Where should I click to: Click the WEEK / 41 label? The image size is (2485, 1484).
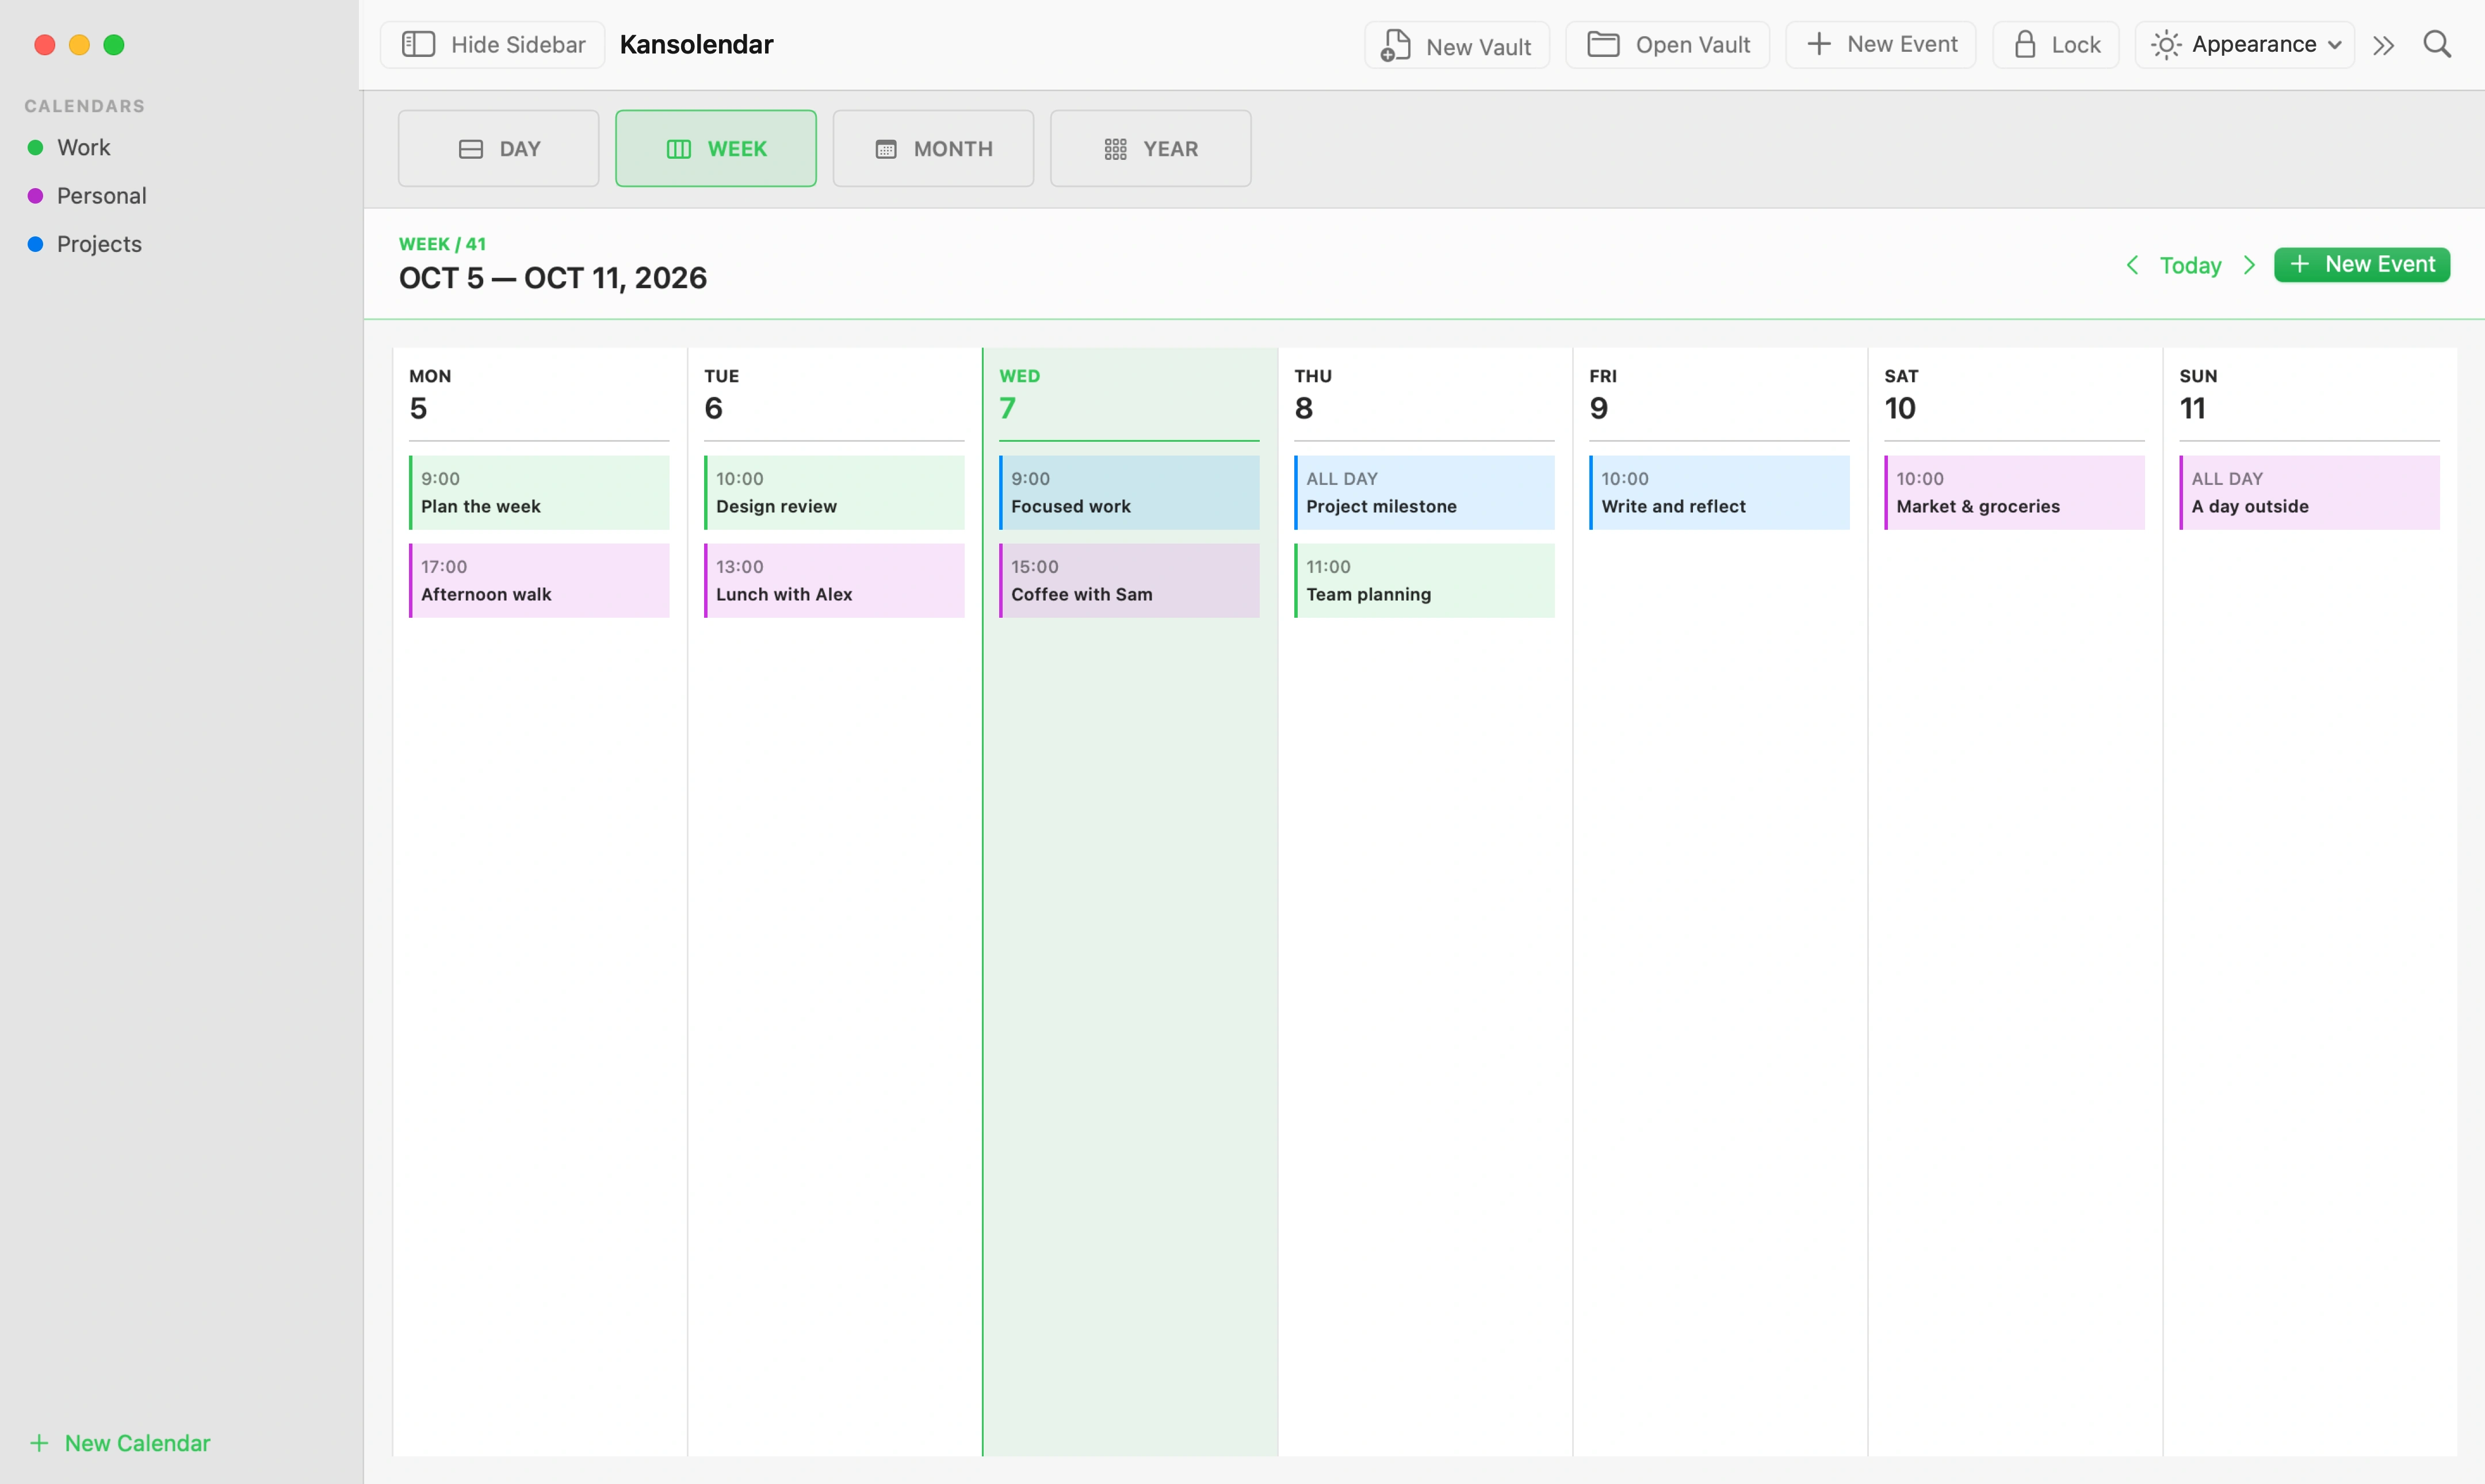pyautogui.click(x=442, y=243)
